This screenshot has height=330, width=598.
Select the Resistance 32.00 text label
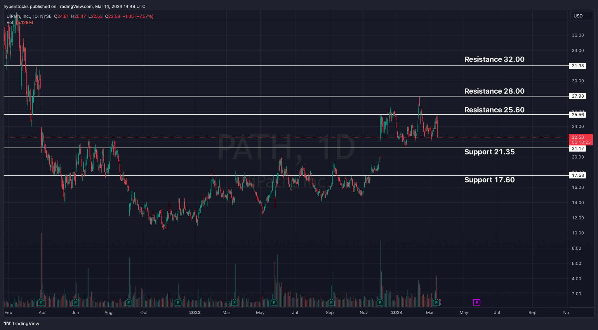tap(494, 59)
